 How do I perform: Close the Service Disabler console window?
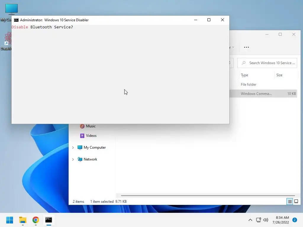(x=223, y=20)
